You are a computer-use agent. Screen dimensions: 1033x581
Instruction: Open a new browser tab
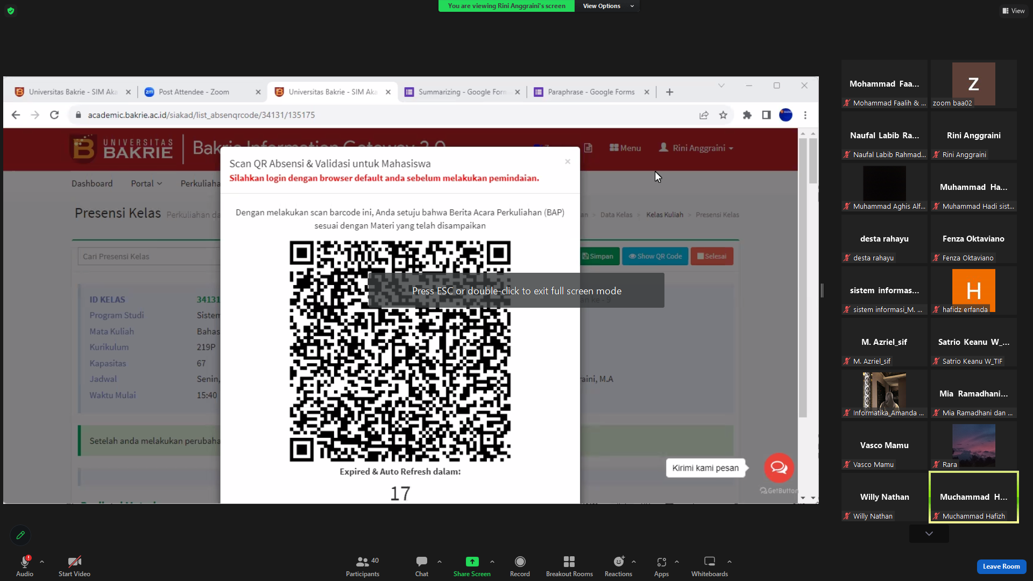coord(669,92)
